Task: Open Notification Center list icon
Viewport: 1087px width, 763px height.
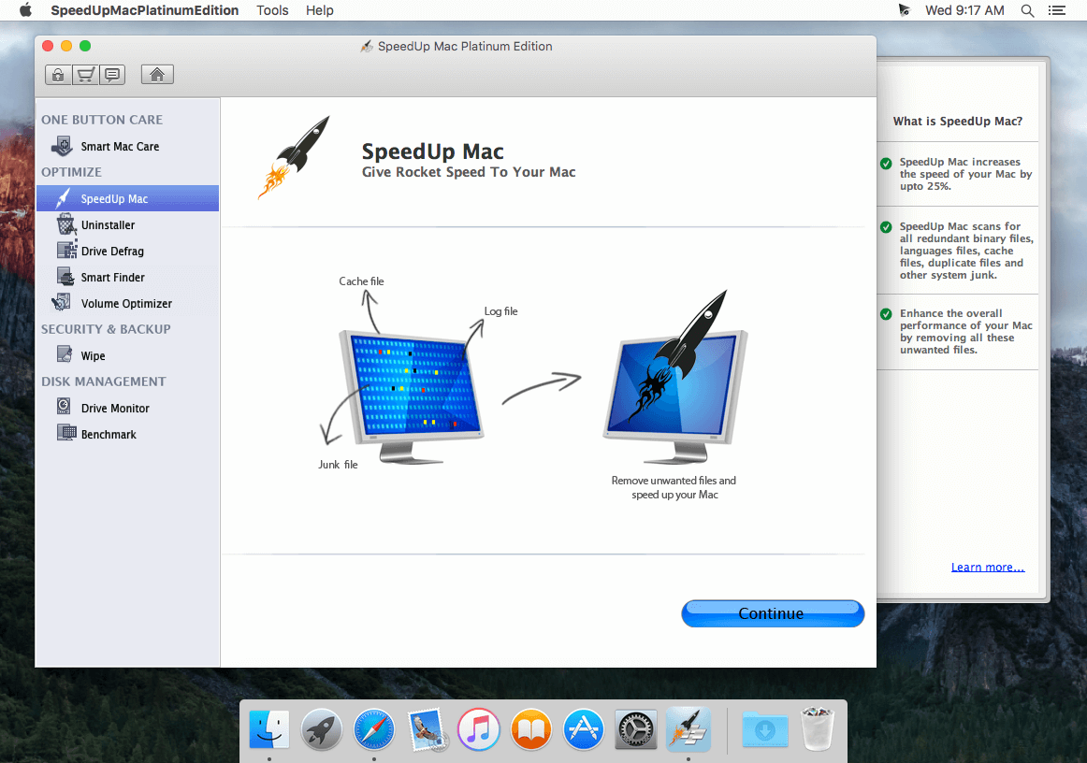Action: click(x=1056, y=10)
